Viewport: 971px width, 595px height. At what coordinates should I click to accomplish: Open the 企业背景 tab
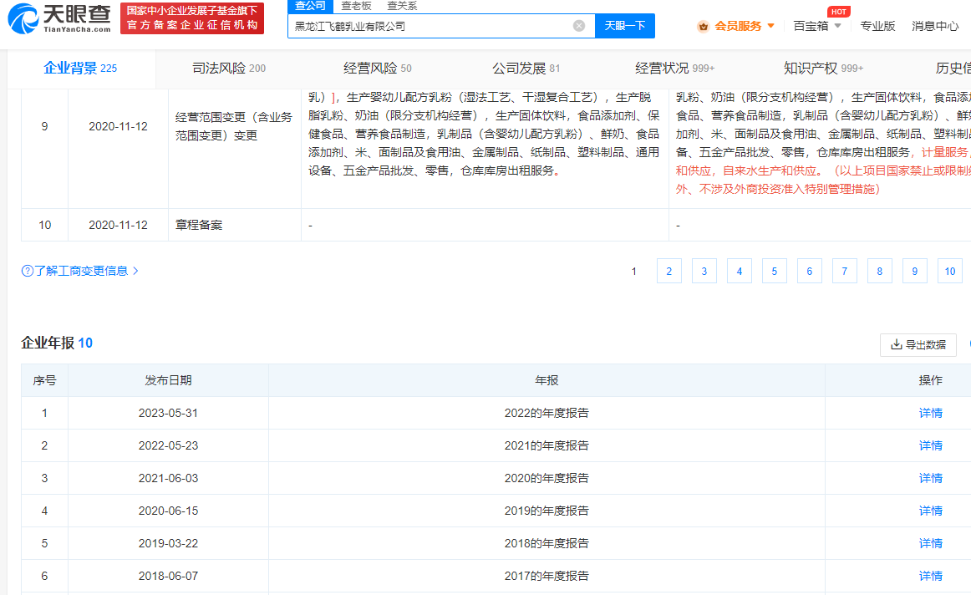[x=80, y=68]
